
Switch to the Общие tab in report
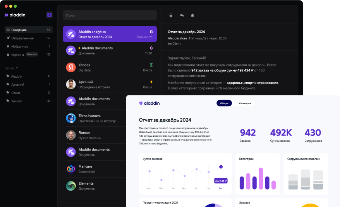click(224, 103)
